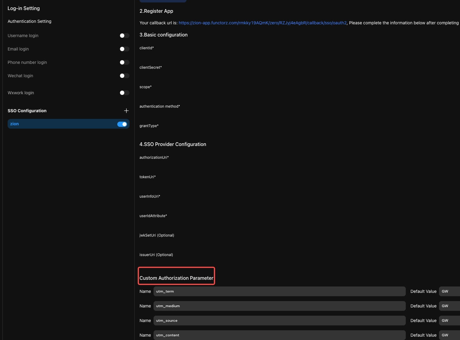
Task: Toggle the Wxwork login switch
Action: point(124,93)
